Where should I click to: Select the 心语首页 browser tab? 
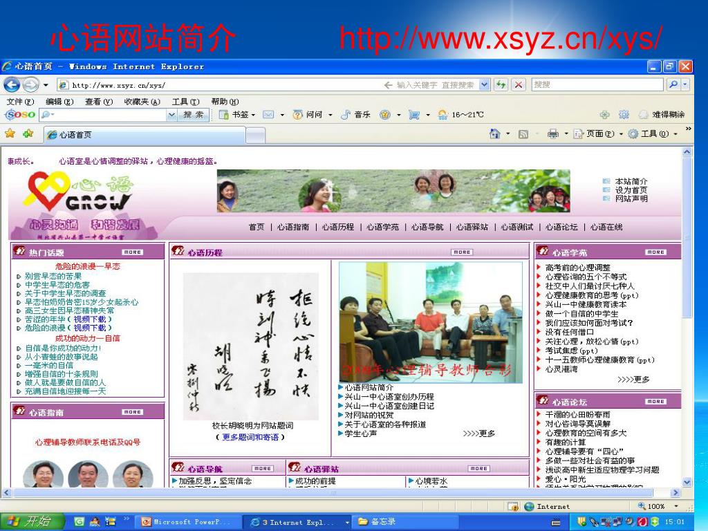pos(145,135)
